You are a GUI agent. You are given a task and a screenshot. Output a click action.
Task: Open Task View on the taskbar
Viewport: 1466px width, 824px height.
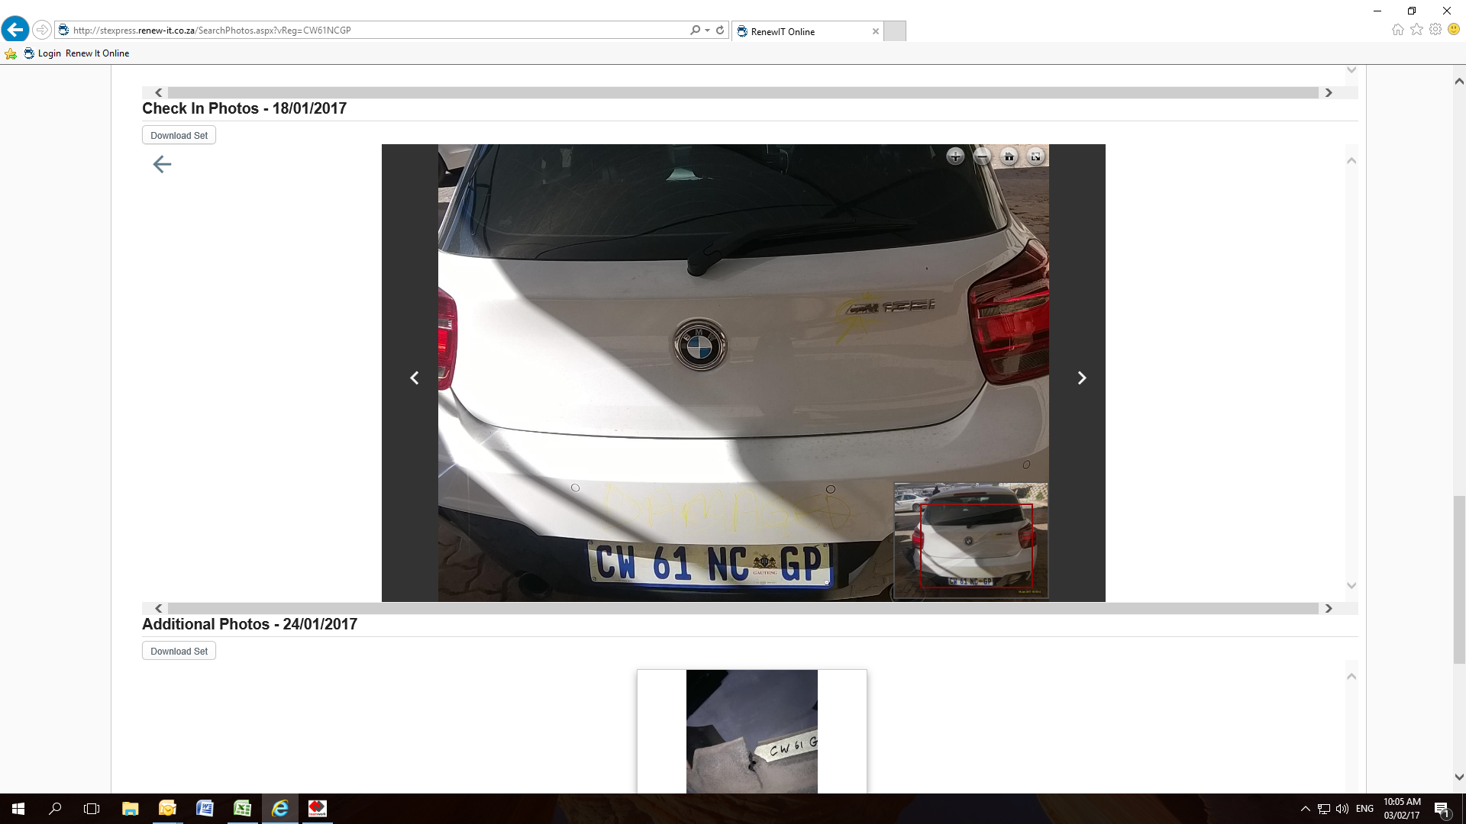click(92, 809)
